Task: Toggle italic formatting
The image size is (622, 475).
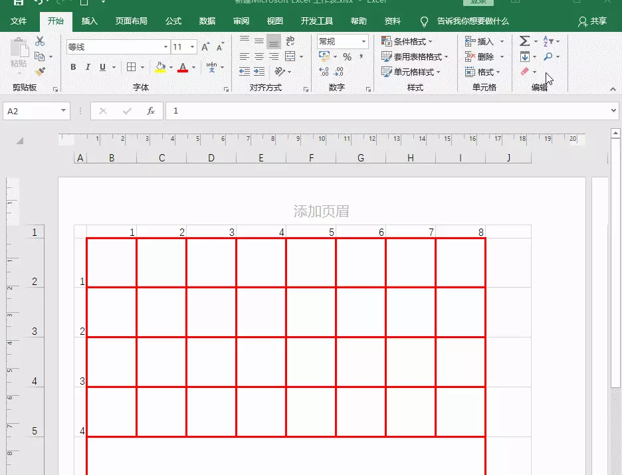Action: pos(86,65)
